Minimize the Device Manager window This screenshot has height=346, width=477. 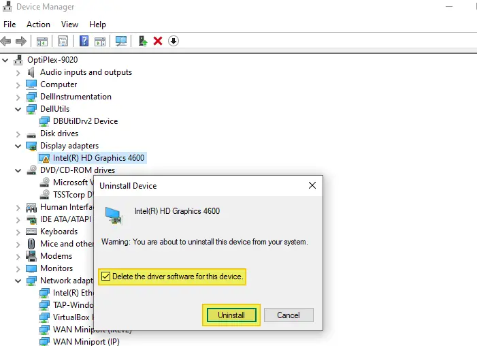coord(449,6)
